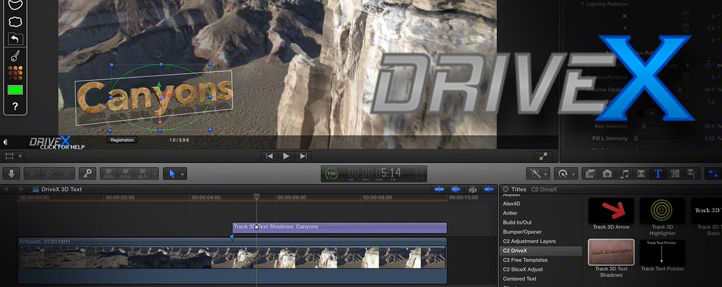
Task: Select the cloud shape tool in DriveX panel
Action: point(16,22)
